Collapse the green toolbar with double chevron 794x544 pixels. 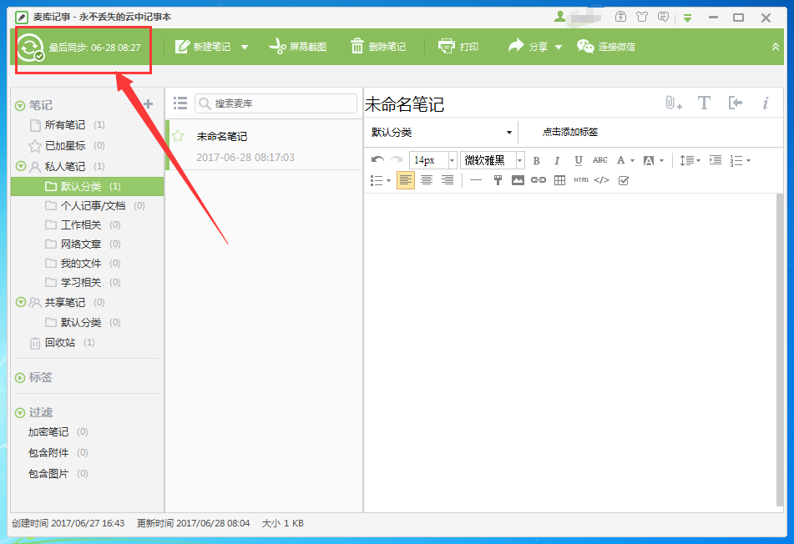(776, 47)
